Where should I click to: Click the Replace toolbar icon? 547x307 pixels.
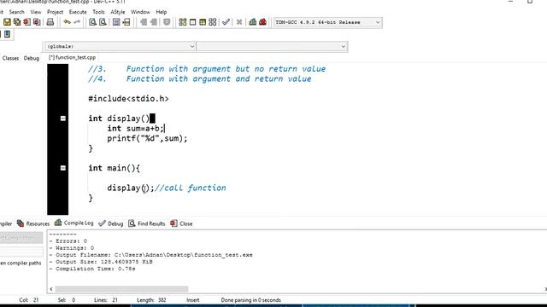103,22
